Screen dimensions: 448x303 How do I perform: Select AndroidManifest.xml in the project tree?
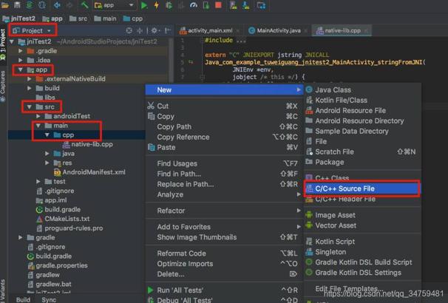pyautogui.click(x=89, y=172)
